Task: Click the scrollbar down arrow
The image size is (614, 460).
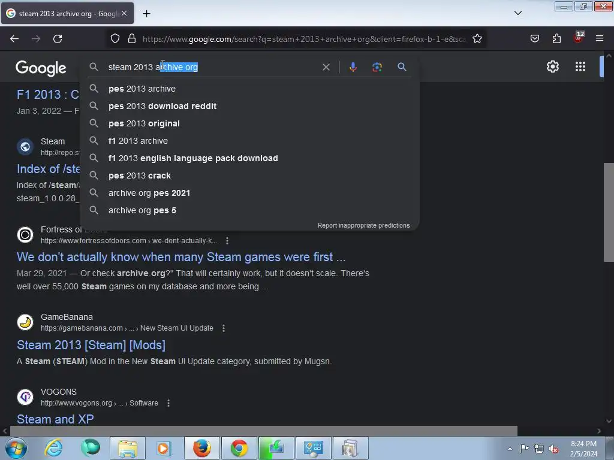Action: click(x=609, y=421)
